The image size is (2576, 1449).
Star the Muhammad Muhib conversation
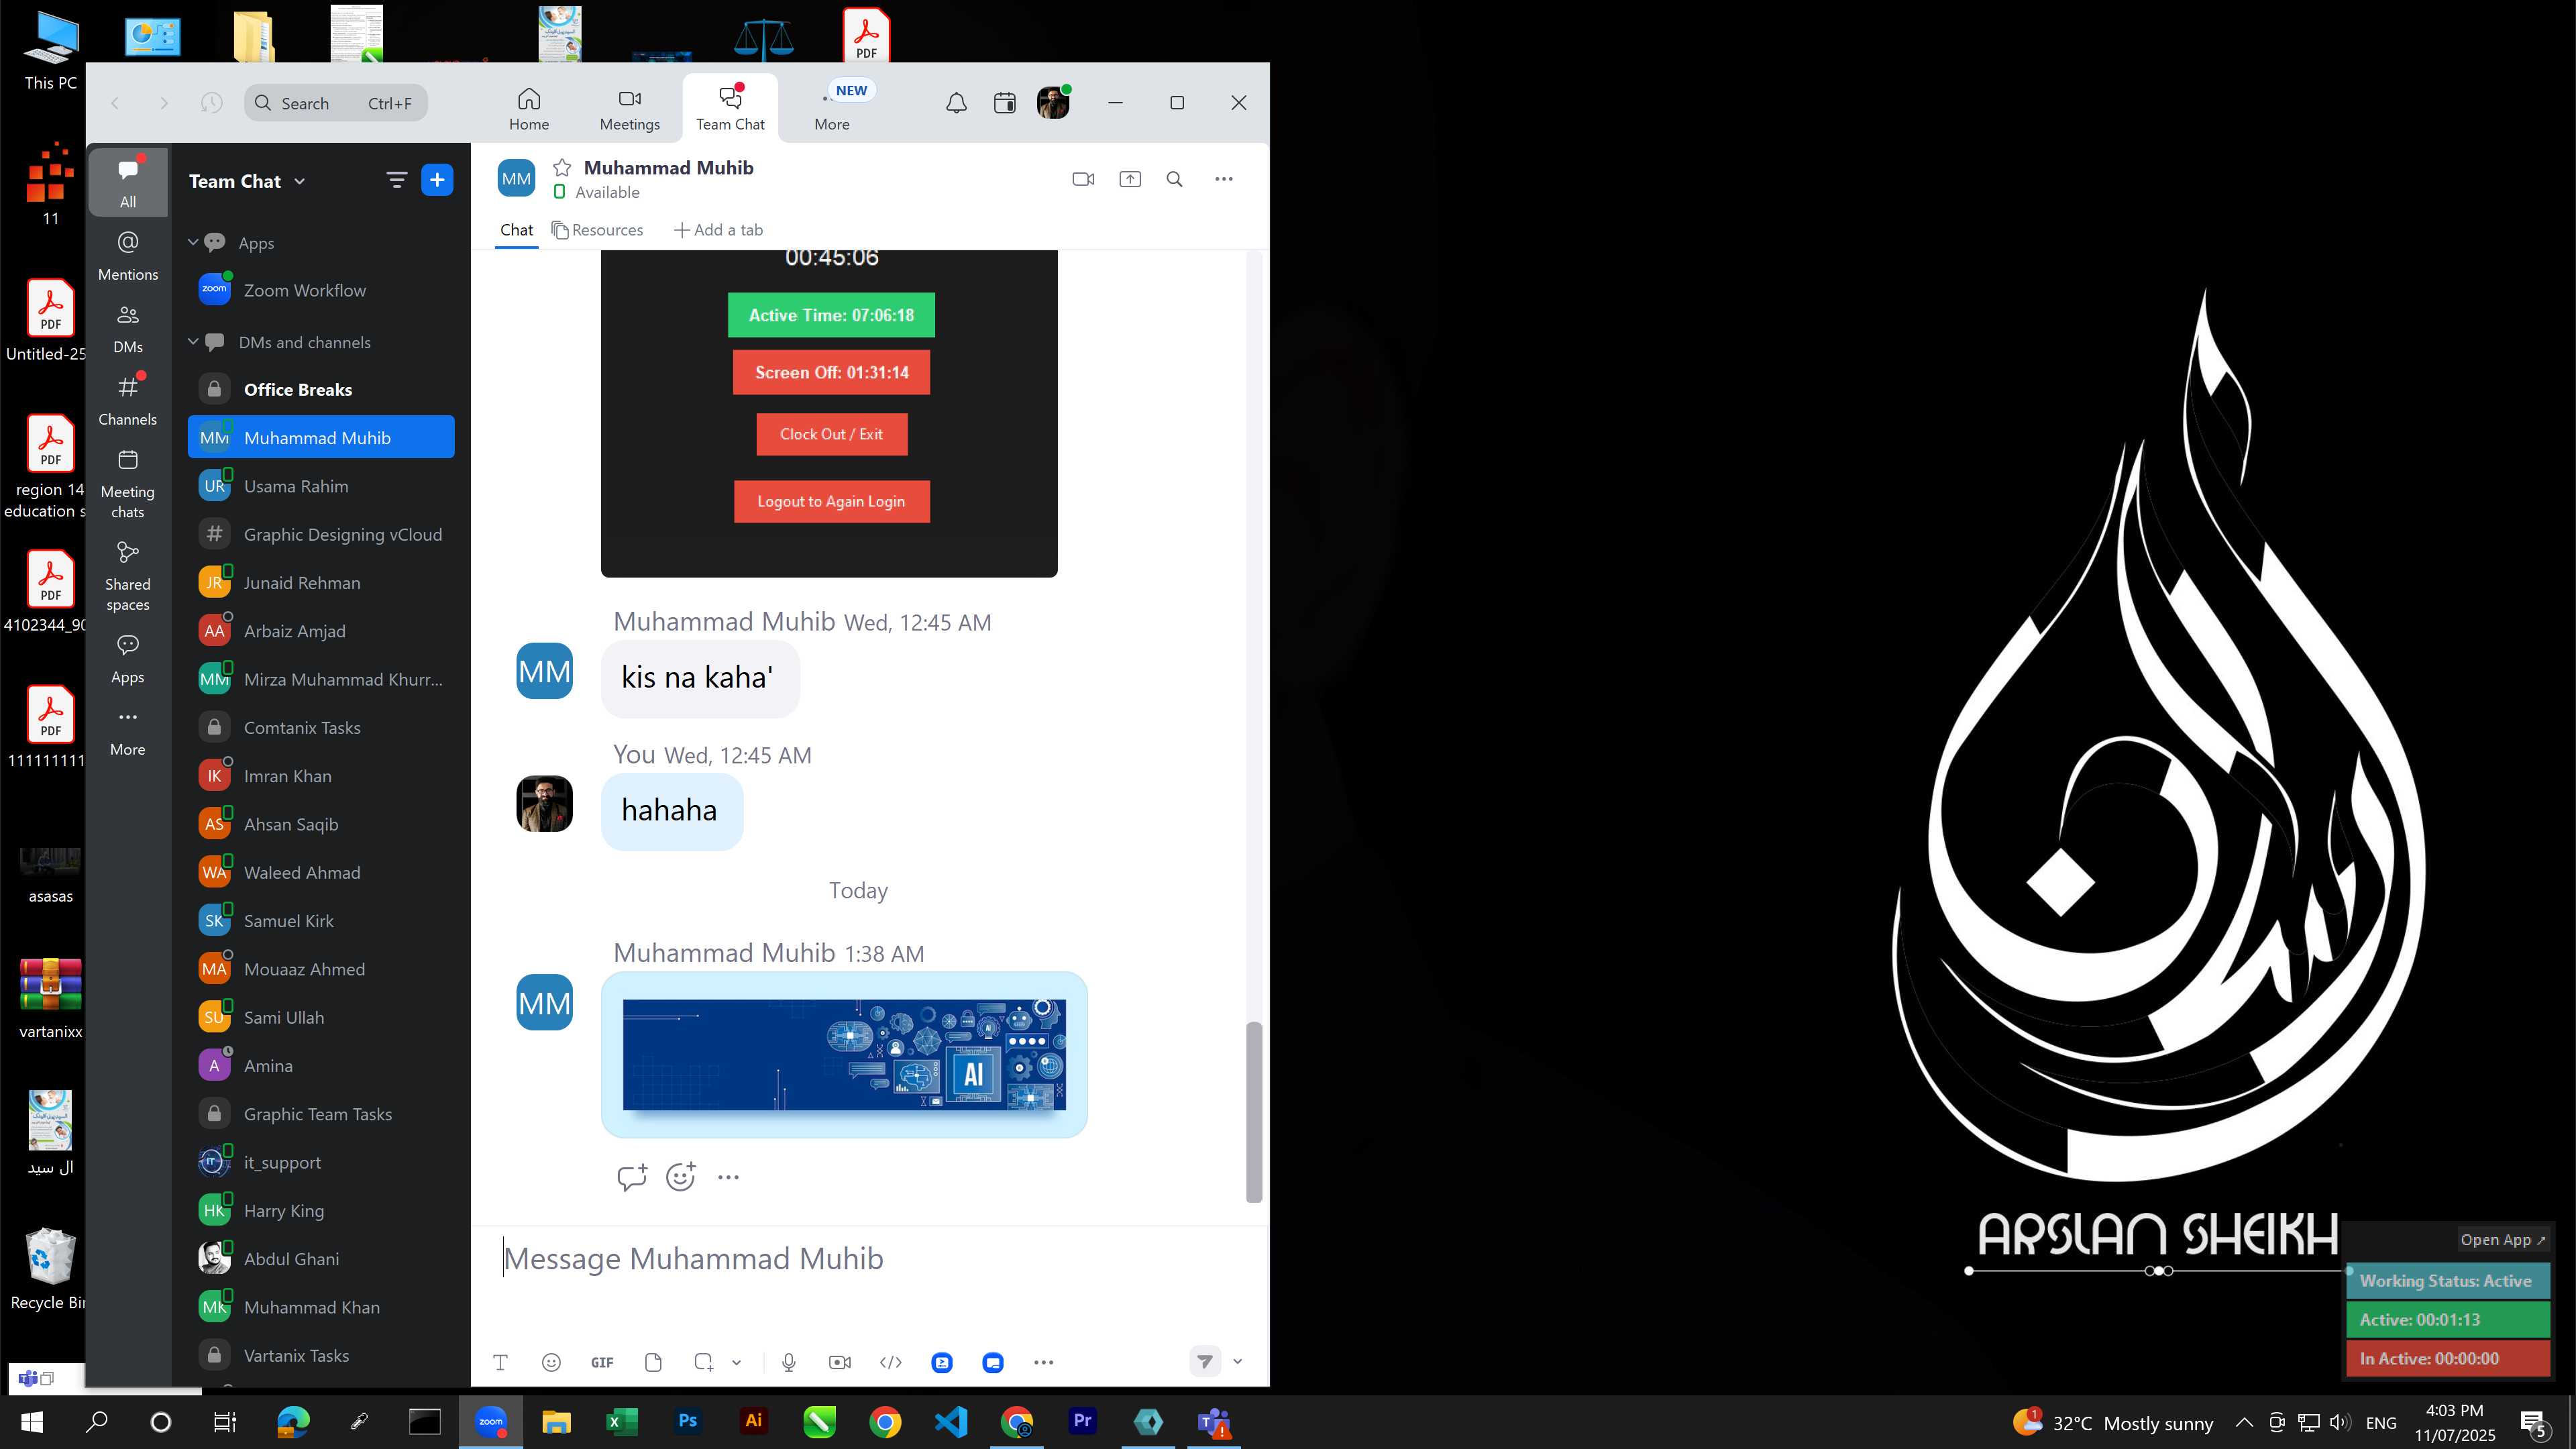562,168
